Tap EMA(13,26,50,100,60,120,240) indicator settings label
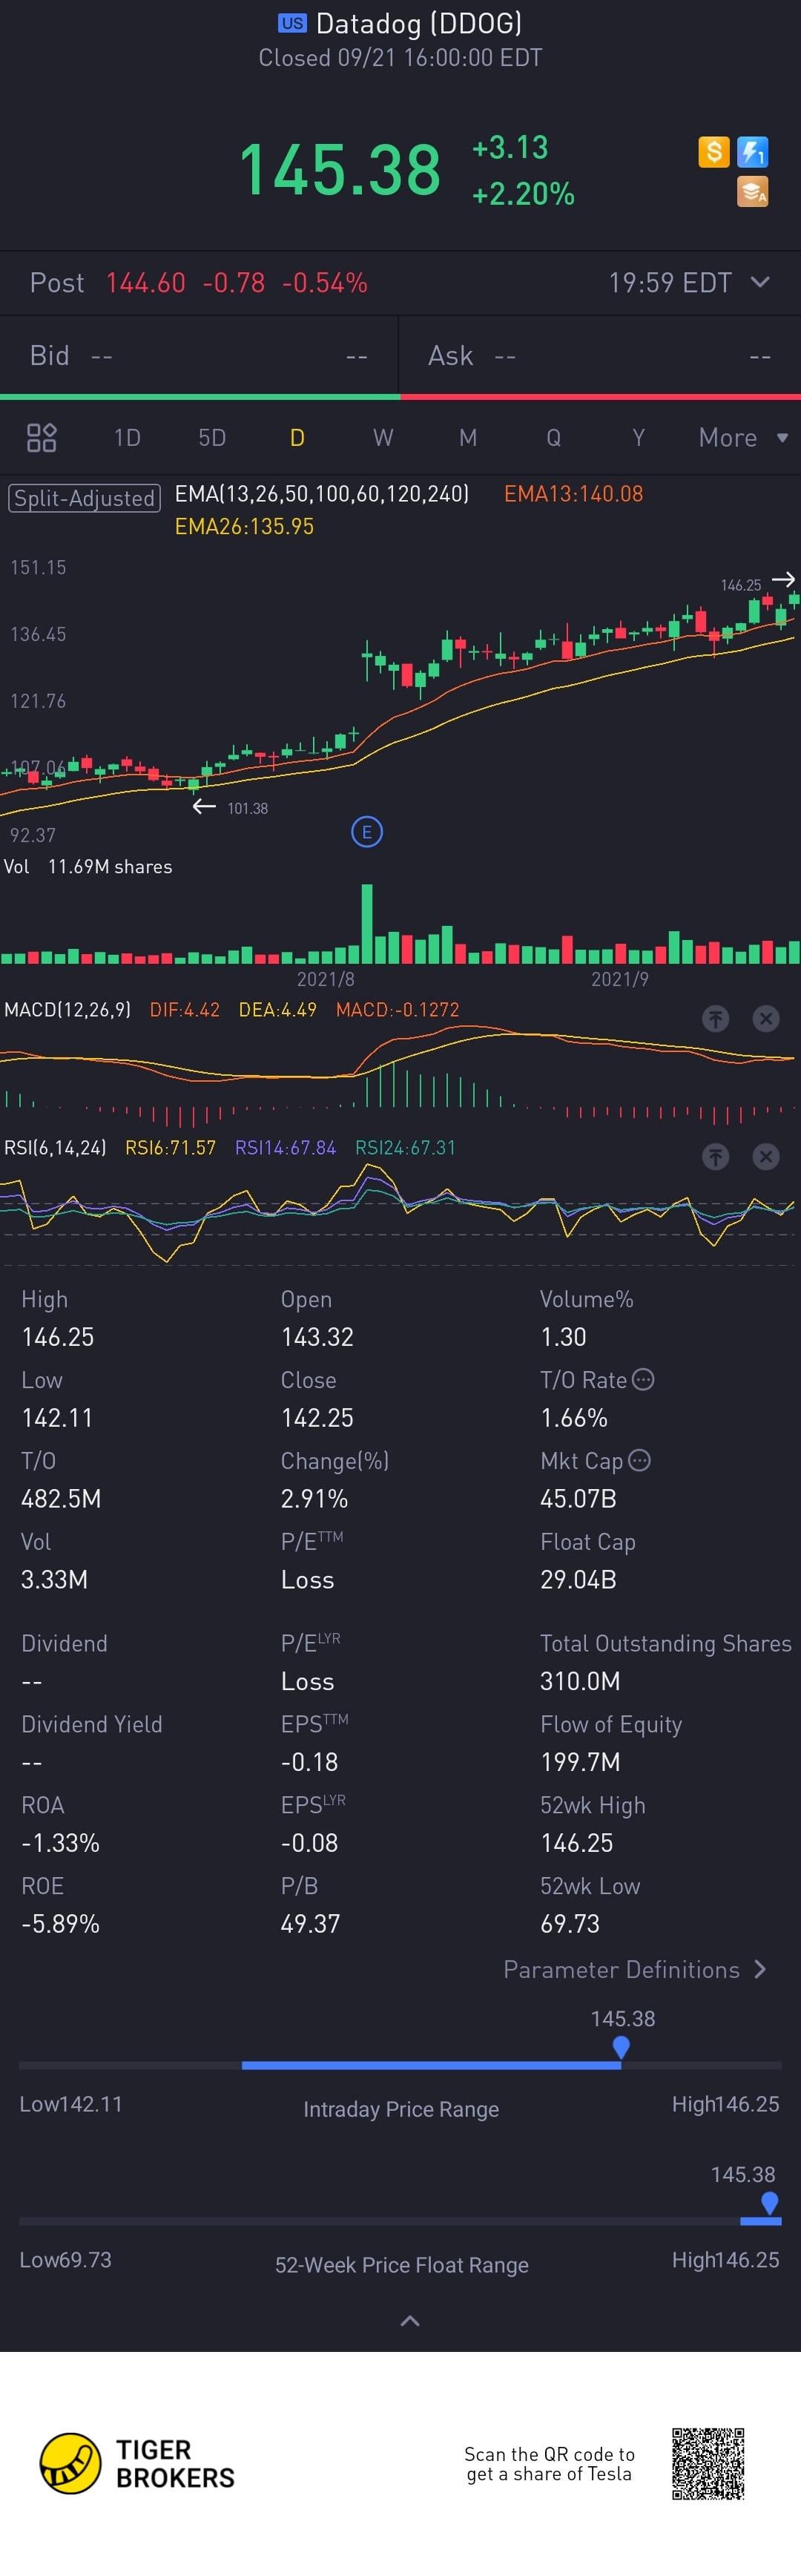The width and height of the screenshot is (801, 2576). pos(322,494)
